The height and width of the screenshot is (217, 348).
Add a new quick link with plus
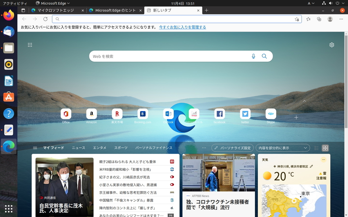pyautogui.click(x=296, y=117)
